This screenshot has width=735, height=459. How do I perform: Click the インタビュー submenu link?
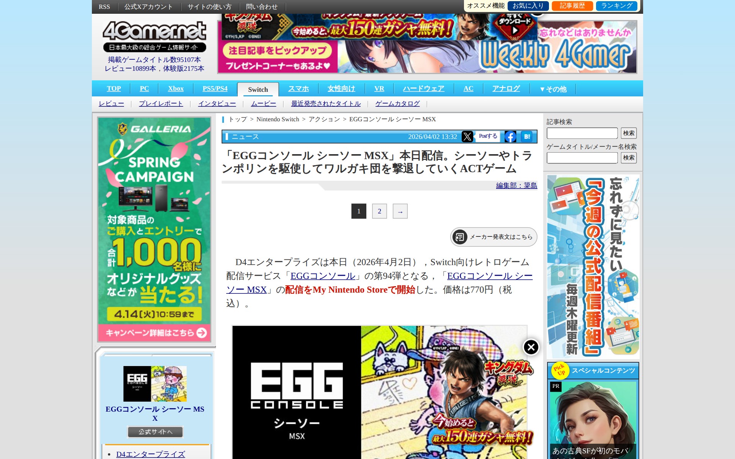pyautogui.click(x=217, y=104)
